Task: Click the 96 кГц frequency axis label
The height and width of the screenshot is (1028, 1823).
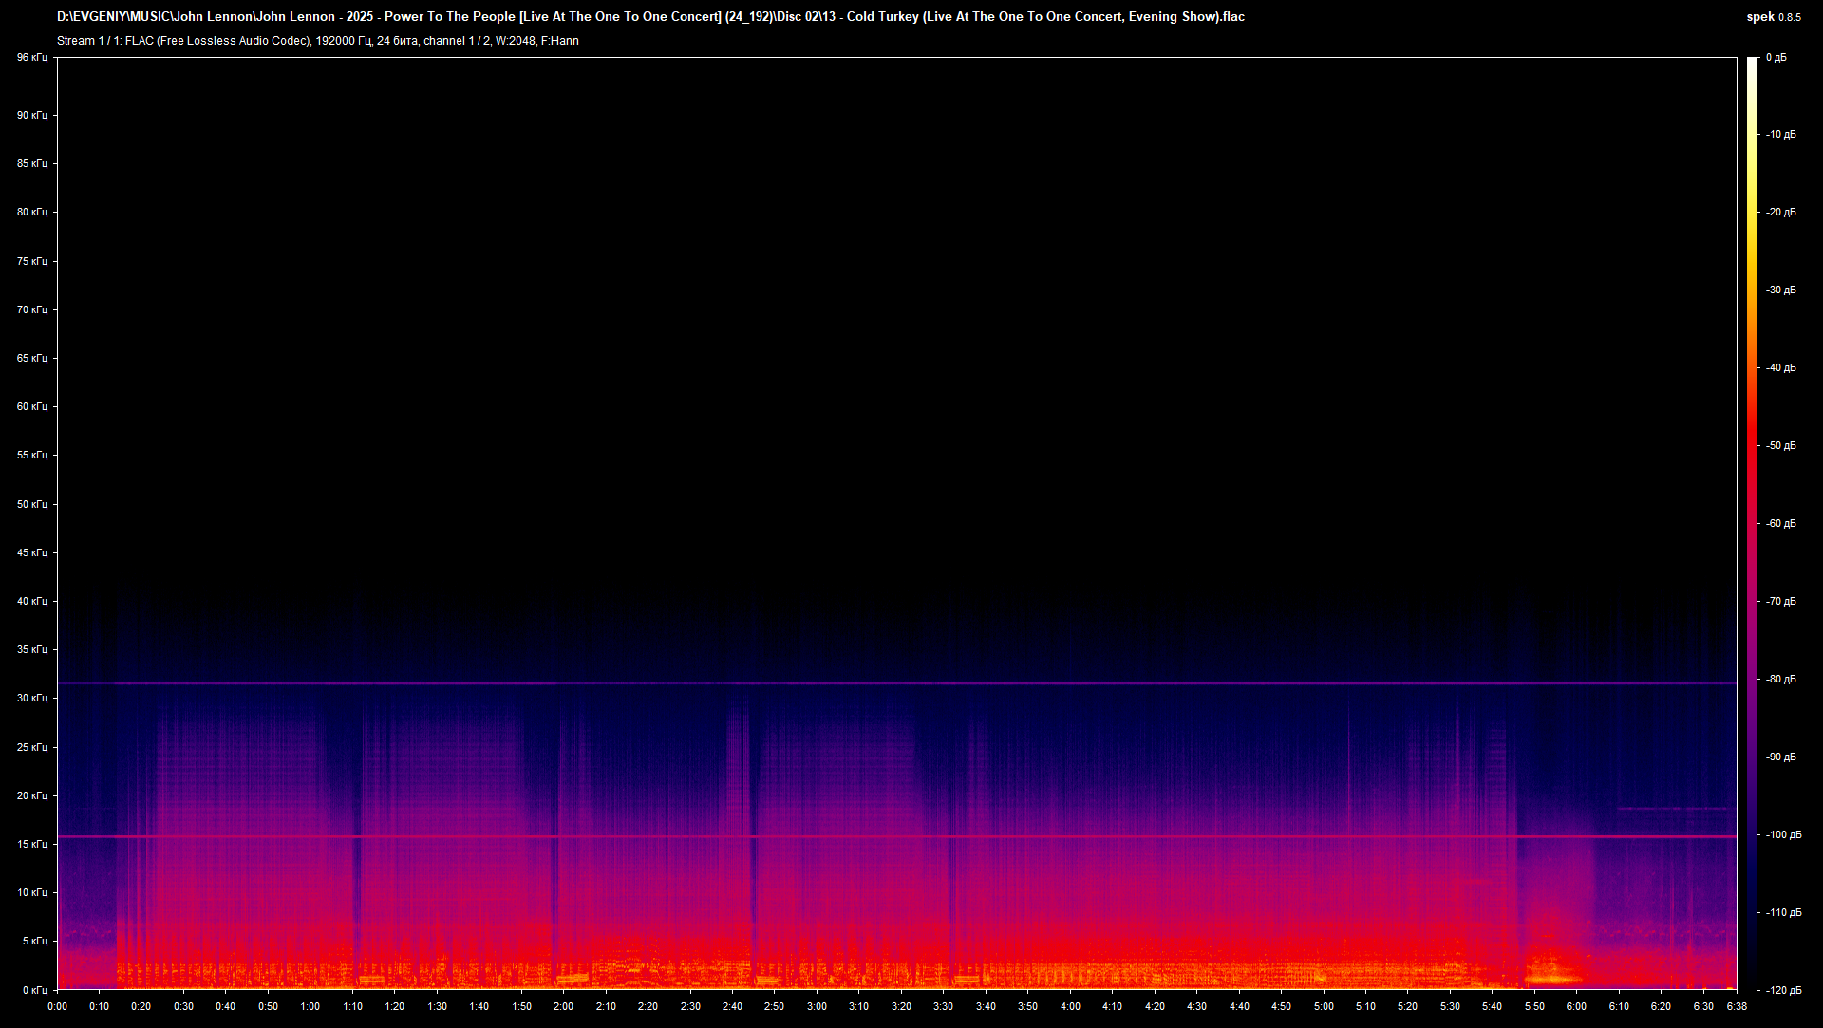Action: point(30,57)
